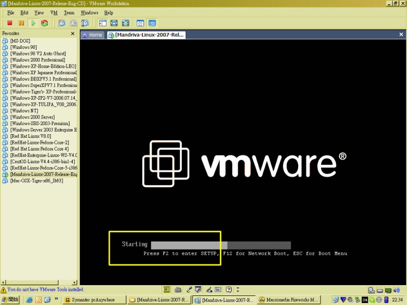
Task: Take a snapshot using the toolbar icon
Action: (x=62, y=23)
